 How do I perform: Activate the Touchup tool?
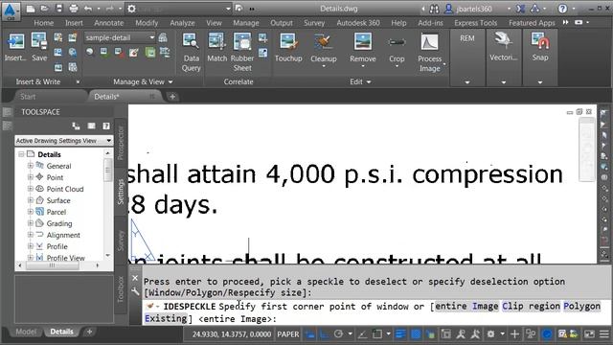click(x=288, y=47)
